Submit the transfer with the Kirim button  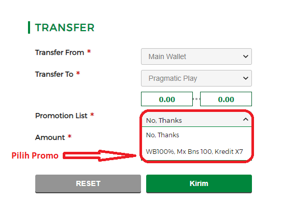click(x=199, y=183)
